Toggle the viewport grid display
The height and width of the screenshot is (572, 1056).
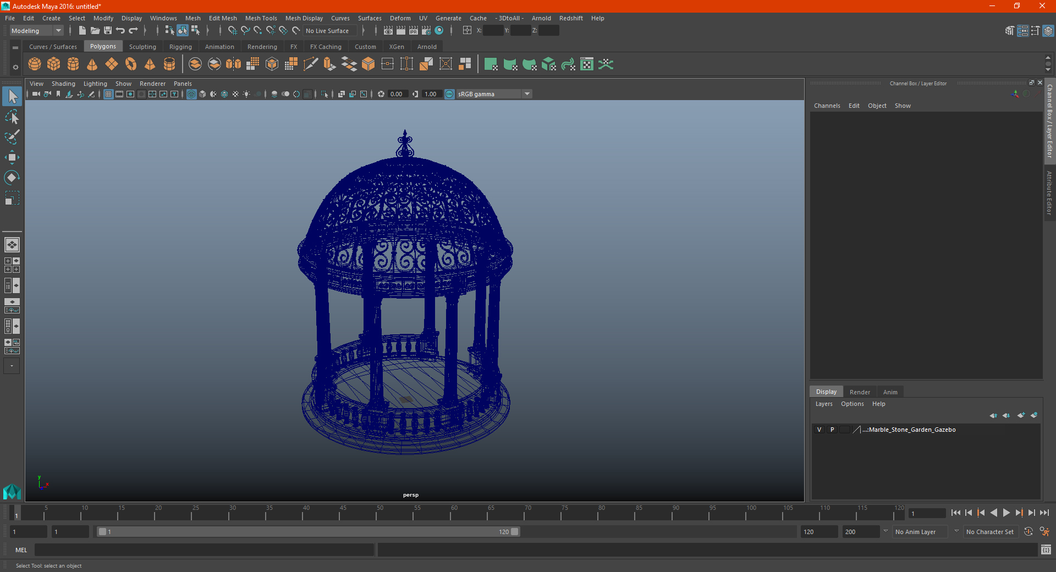tap(108, 94)
